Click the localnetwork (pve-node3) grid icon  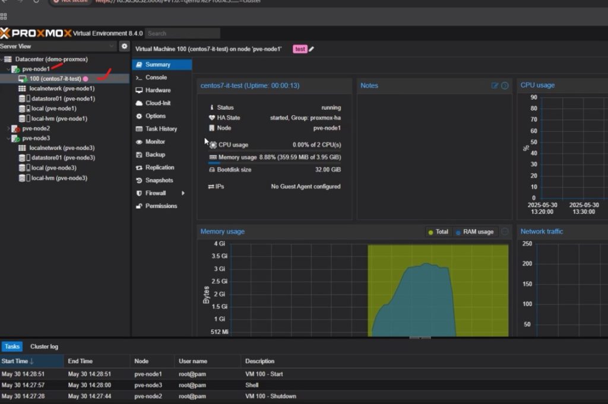coord(22,148)
